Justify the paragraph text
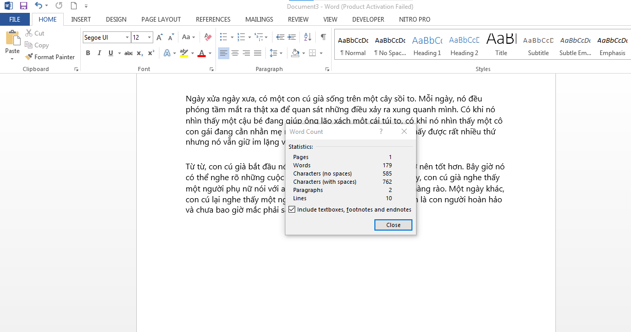Viewport: 631px width, 332px height. [258, 53]
